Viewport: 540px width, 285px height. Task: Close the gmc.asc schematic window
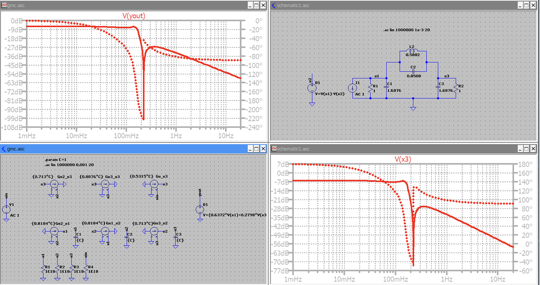pos(264,149)
